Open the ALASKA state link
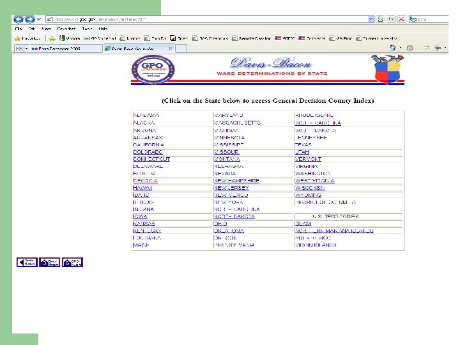This screenshot has width=460, height=345. click(144, 123)
